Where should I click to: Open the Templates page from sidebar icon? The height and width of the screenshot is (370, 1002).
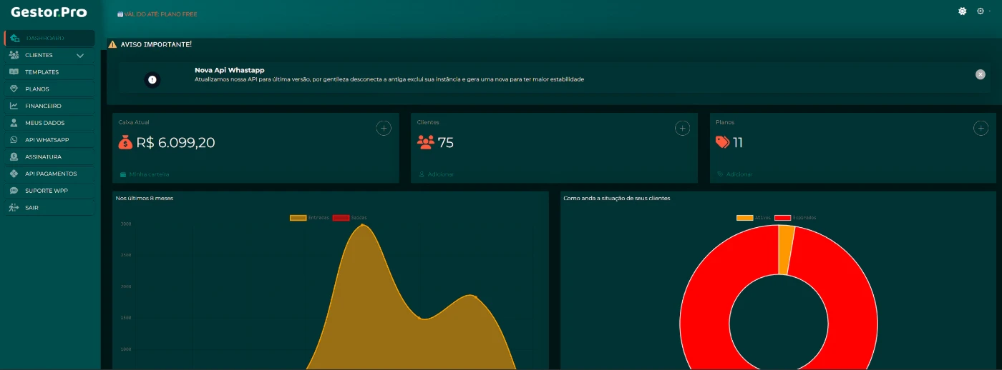pyautogui.click(x=14, y=72)
